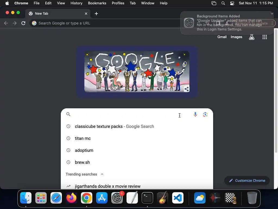Click Google Chrome in the dock
This screenshot has width=278, height=209.
coord(87,198)
